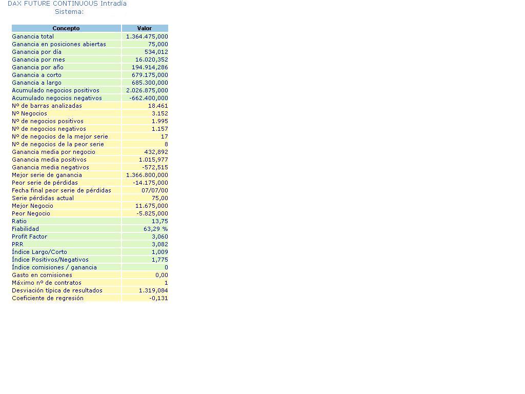Click the 'Fiabilidad' label

pyautogui.click(x=26, y=229)
